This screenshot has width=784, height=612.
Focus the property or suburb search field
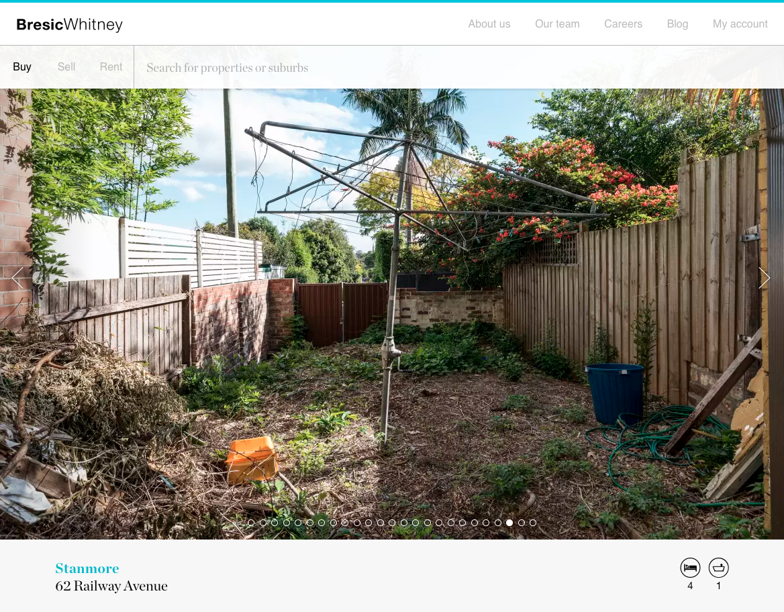pyautogui.click(x=458, y=68)
